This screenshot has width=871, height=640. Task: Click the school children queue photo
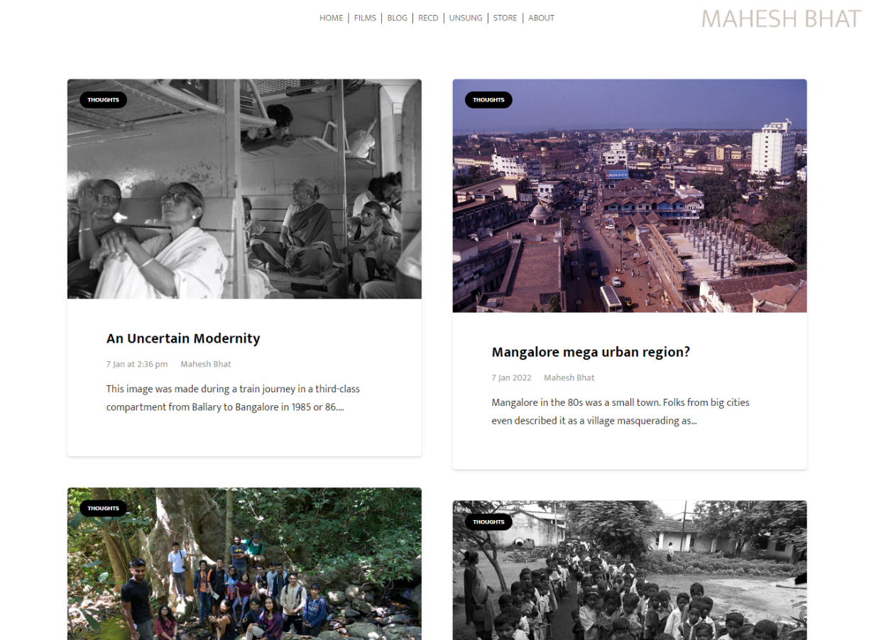point(630,570)
